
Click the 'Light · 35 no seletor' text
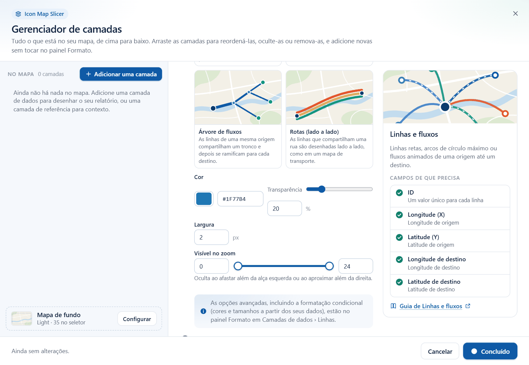click(x=61, y=322)
